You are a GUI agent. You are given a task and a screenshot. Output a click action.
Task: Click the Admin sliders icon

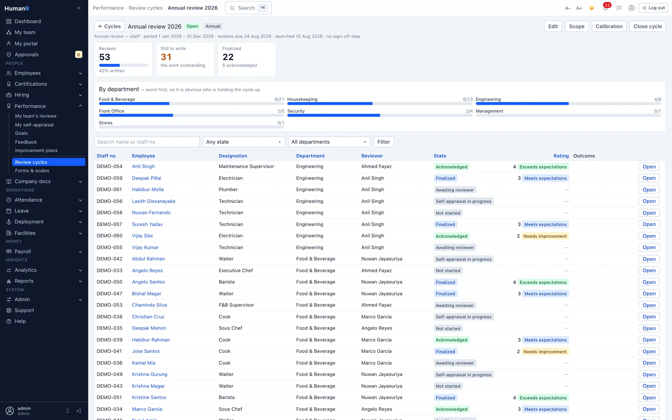pos(9,299)
